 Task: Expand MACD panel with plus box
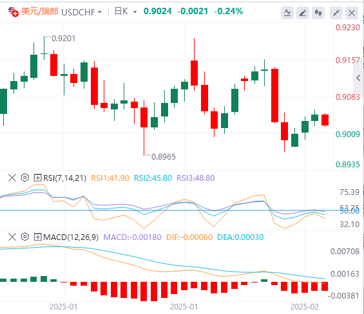(x=37, y=237)
